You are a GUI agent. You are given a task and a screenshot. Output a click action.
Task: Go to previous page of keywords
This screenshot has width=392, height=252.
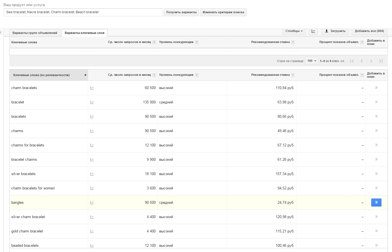(362, 61)
